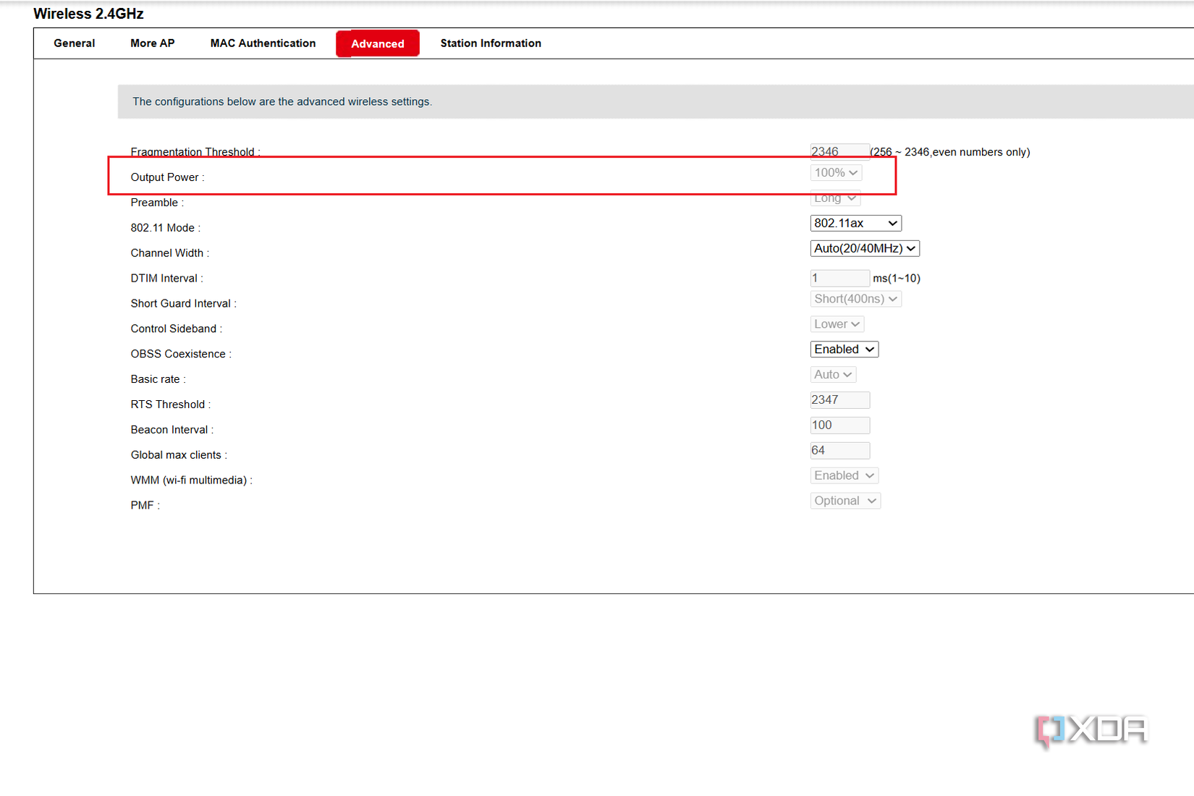1194x796 pixels.
Task: Switch to the General tab
Action: coord(74,43)
